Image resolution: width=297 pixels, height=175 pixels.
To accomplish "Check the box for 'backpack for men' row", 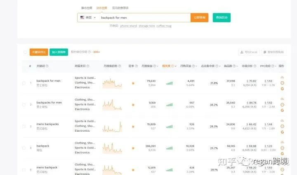I will click(24, 83).
